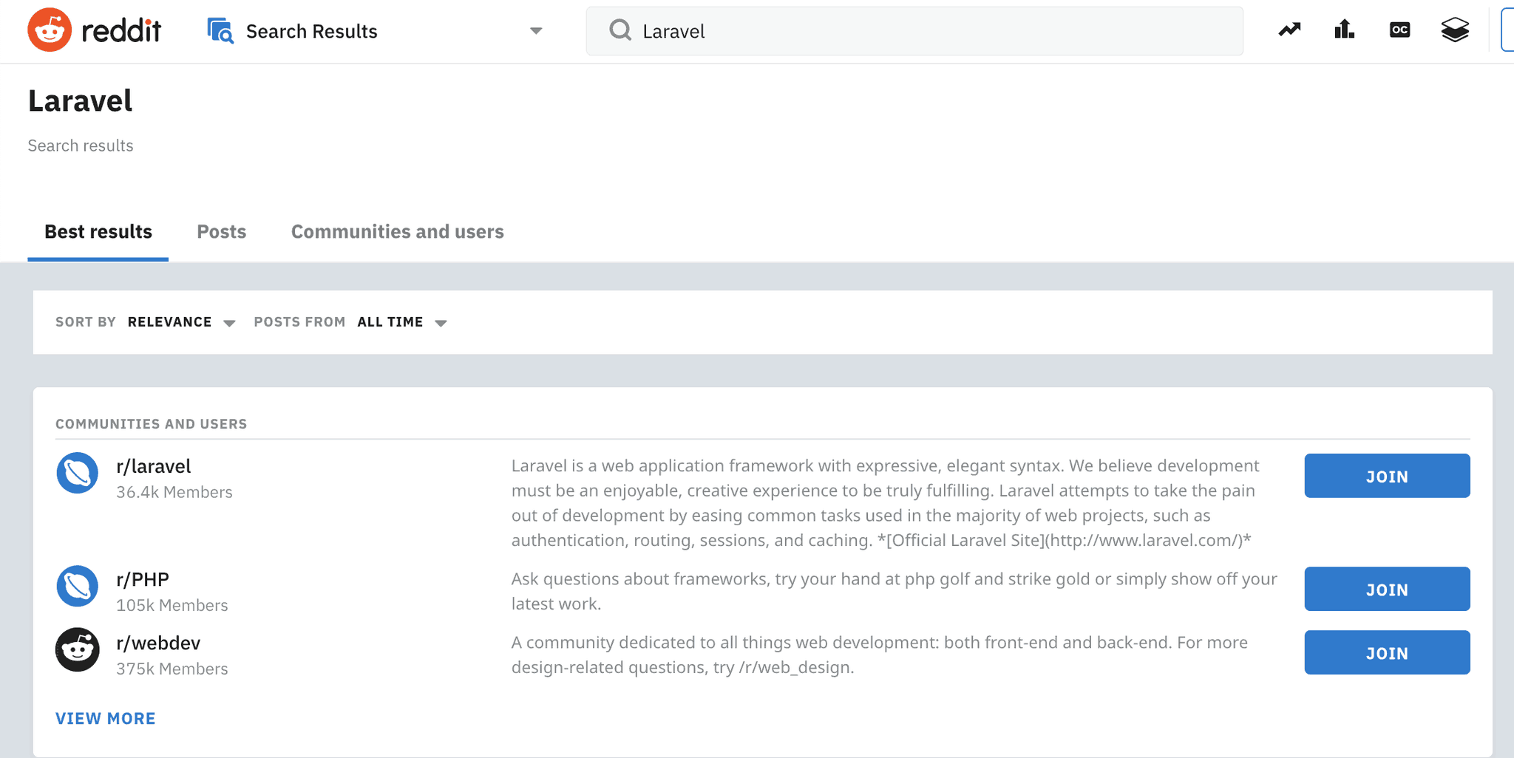
Task: Click the Reddit logo
Action: [x=95, y=30]
